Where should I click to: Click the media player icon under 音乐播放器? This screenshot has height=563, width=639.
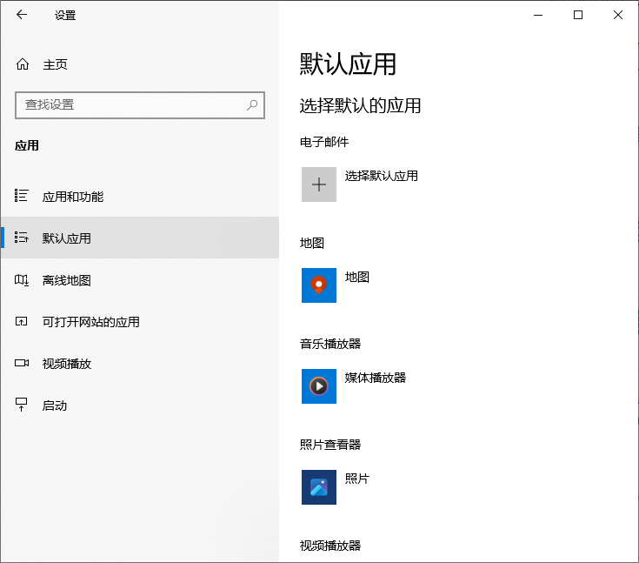pos(319,386)
